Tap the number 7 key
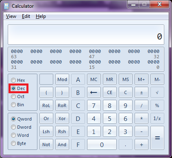 click(x=94, y=105)
